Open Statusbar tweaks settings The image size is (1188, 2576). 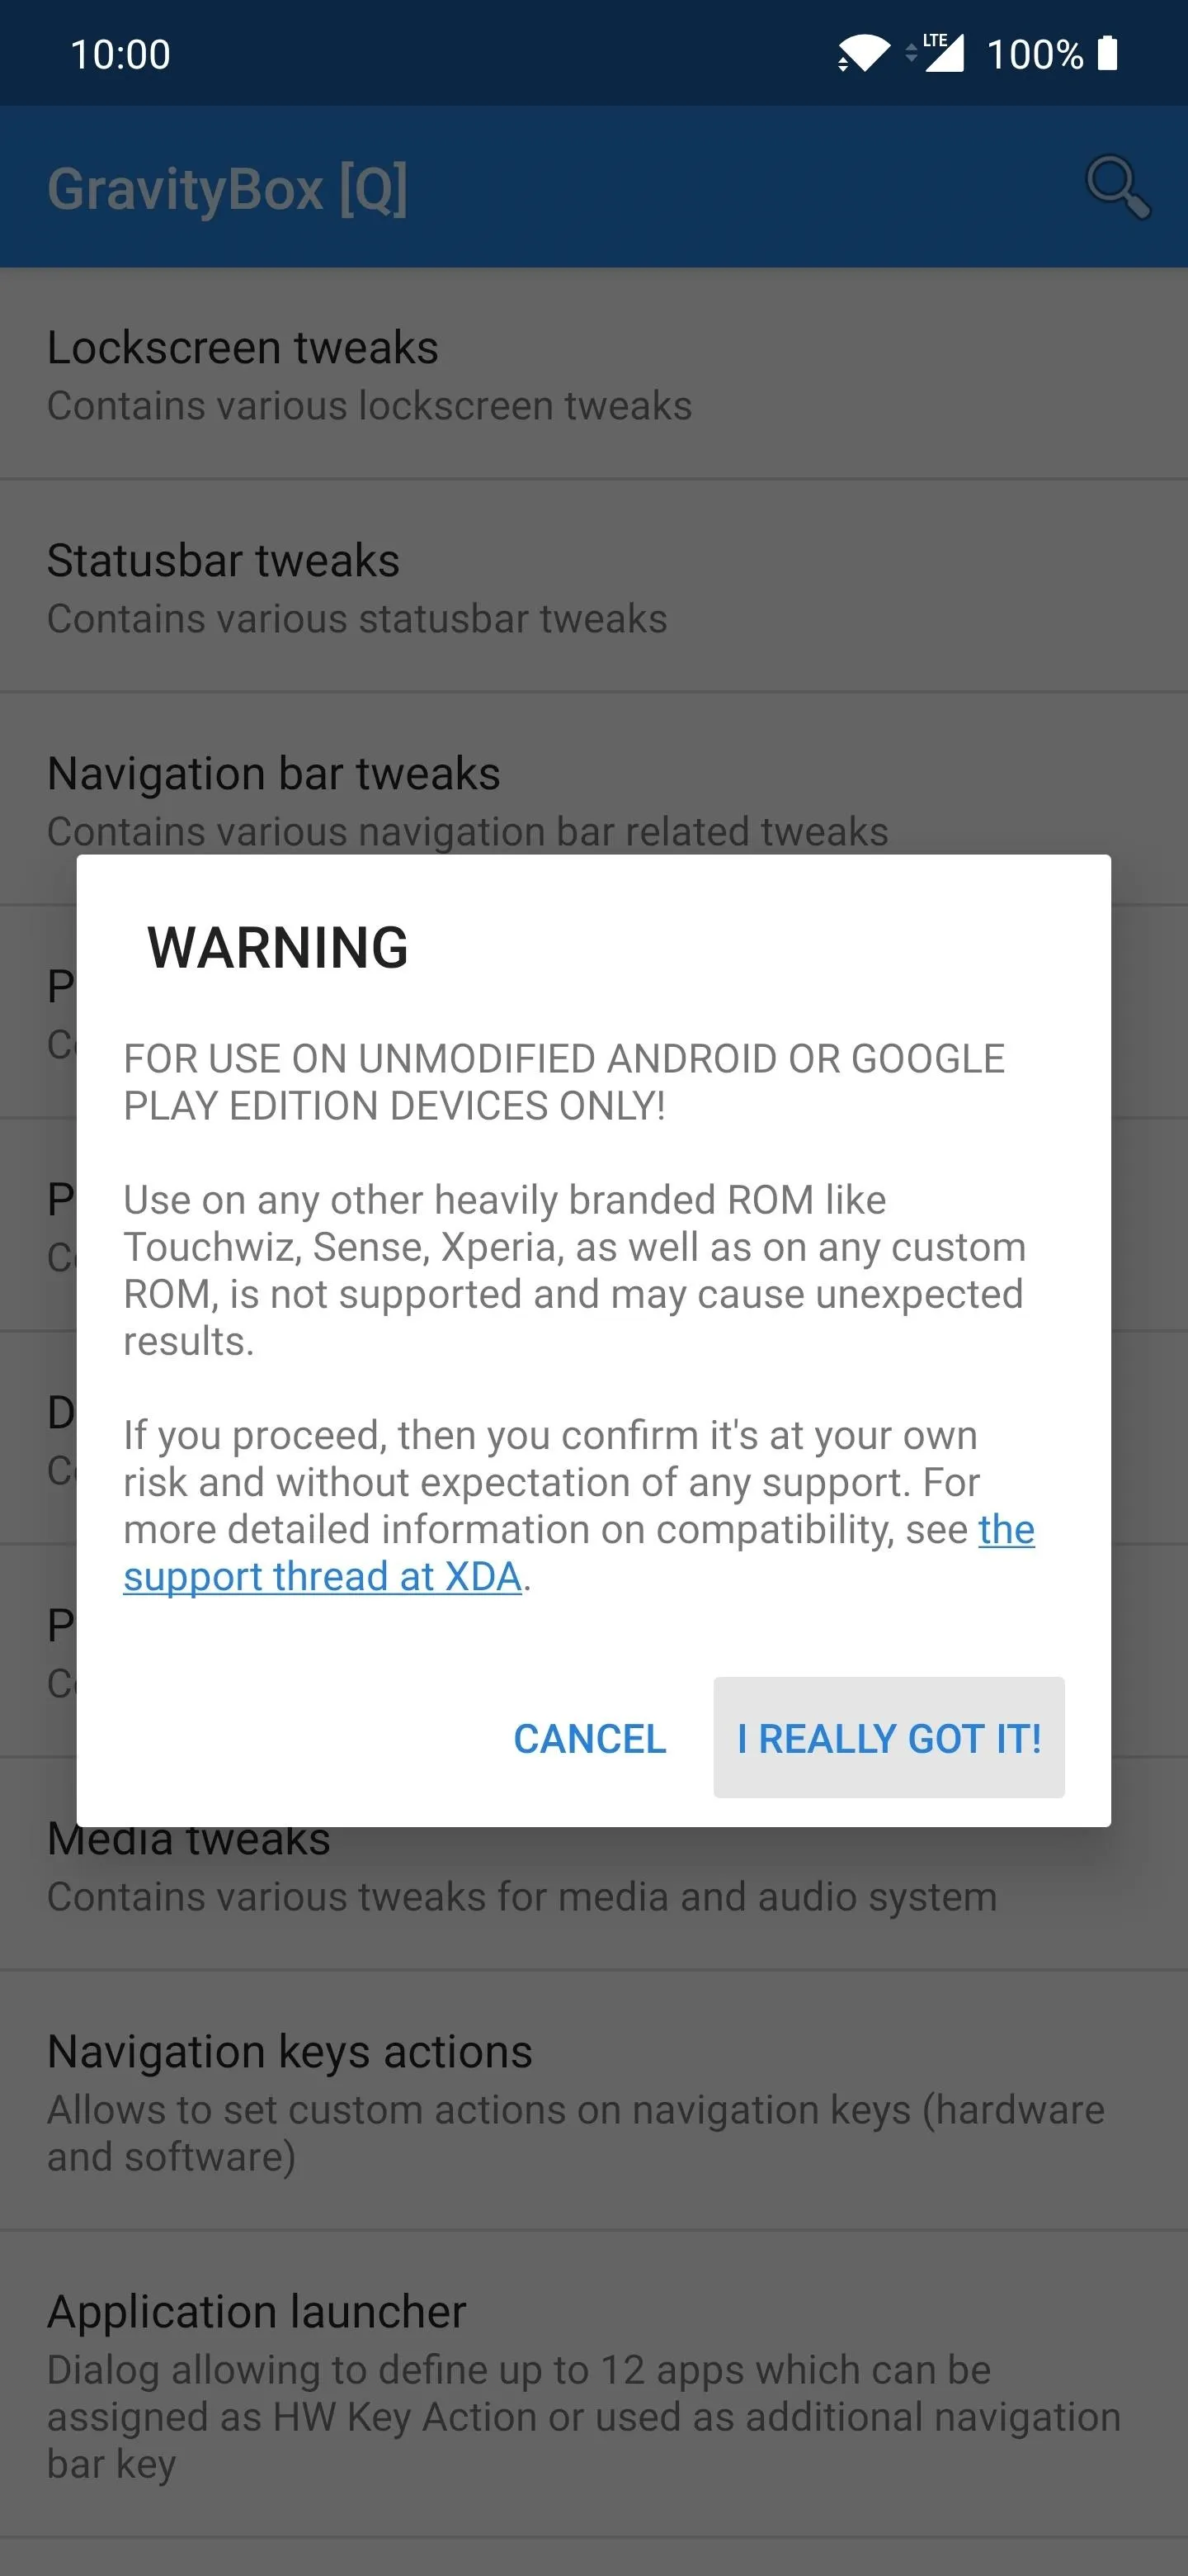click(x=593, y=588)
